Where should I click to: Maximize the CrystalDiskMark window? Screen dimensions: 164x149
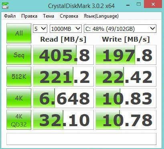139,4
